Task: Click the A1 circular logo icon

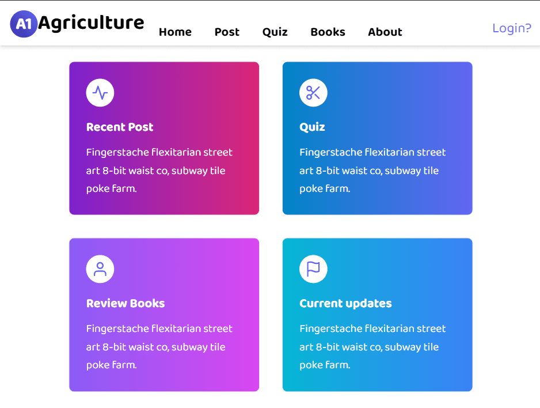Action: (x=24, y=24)
